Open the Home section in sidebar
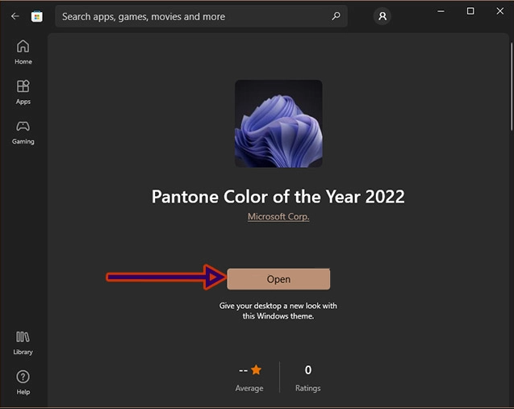514x409 pixels. pos(23,52)
